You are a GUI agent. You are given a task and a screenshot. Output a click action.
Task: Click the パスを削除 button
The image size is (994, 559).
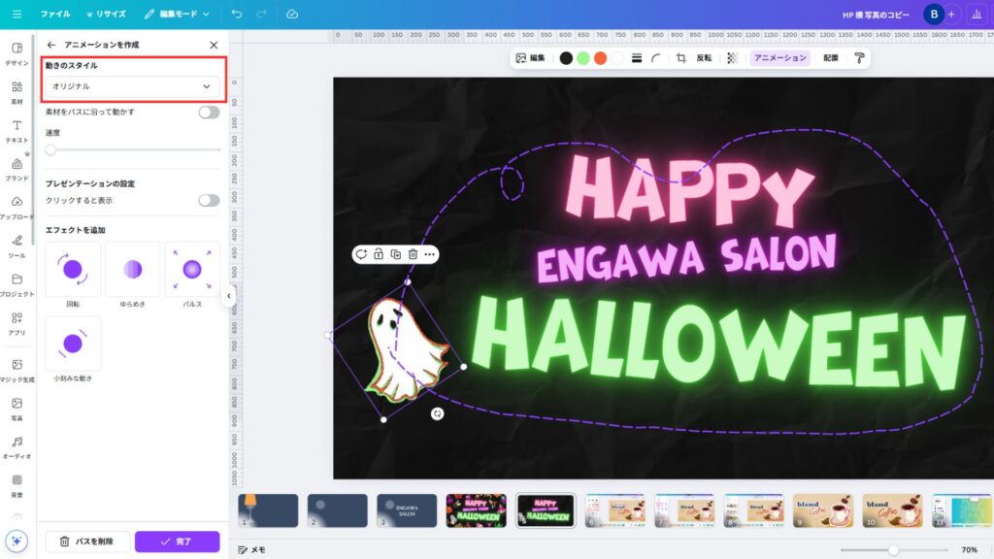tap(87, 542)
